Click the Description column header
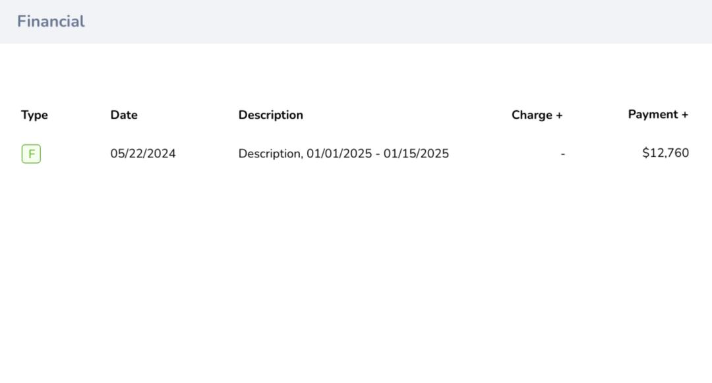 point(270,115)
